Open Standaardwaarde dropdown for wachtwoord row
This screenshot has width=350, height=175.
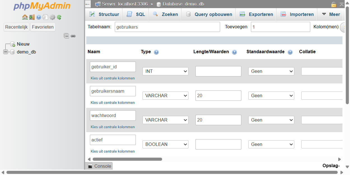271,120
